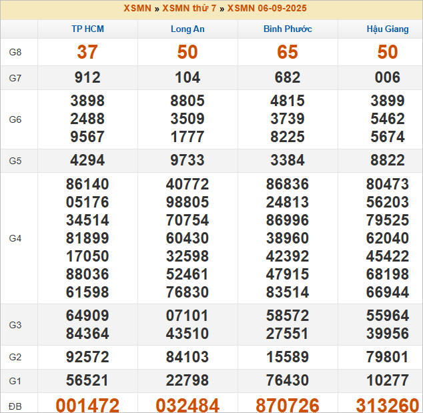Open the XSMN thứ 7 breadcrumb link
423x413 pixels.
click(x=189, y=8)
